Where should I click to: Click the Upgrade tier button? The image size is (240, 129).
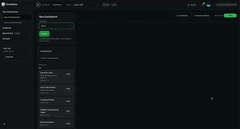[9, 57]
